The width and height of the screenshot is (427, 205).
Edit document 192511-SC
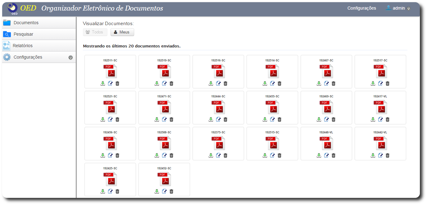(x=110, y=83)
